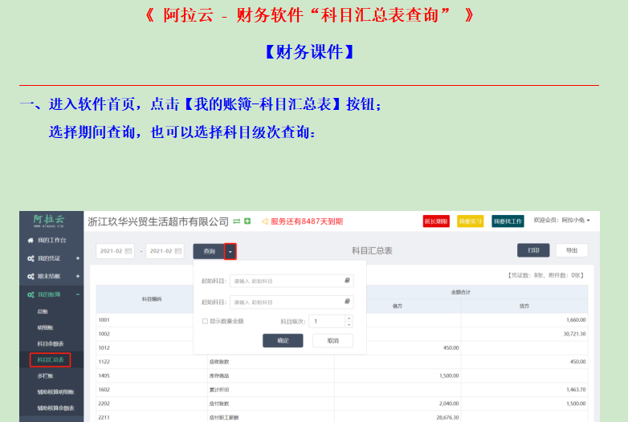Click the orange speaker notice icon
The width and height of the screenshot is (628, 422).
pyautogui.click(x=265, y=221)
